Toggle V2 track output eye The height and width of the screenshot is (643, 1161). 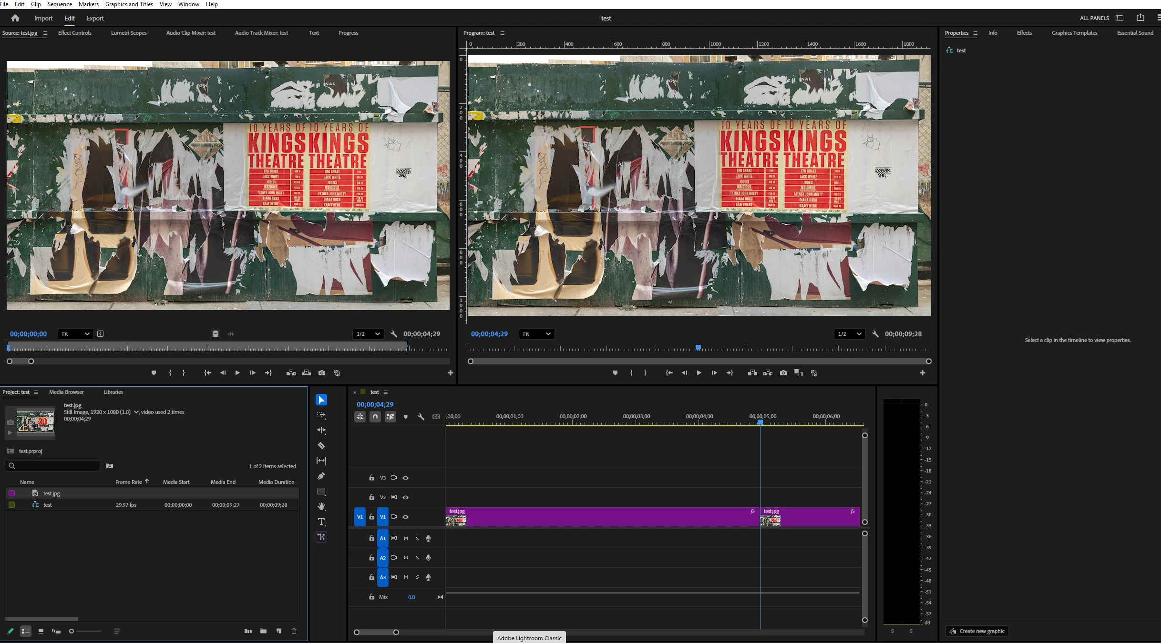tap(406, 497)
